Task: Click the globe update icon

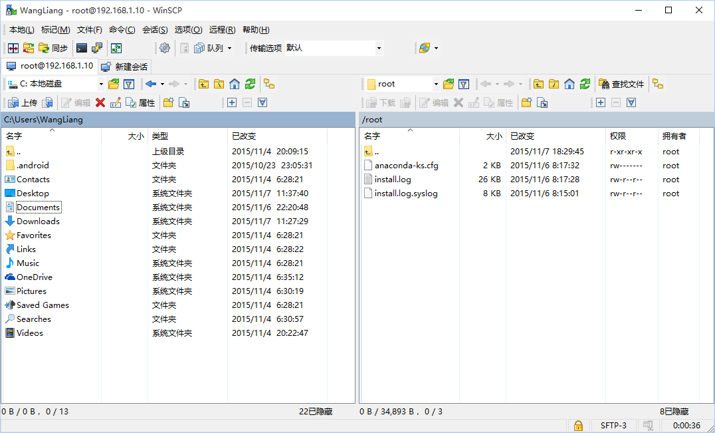Action: pos(425,48)
